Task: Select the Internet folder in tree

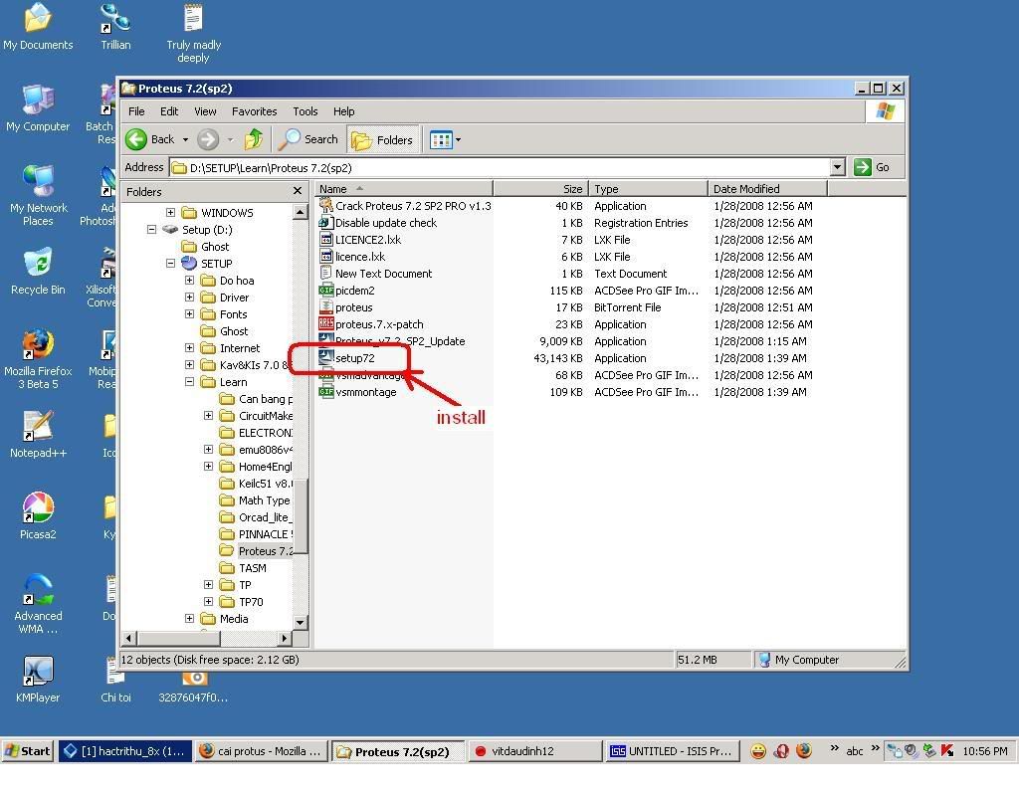Action: [239, 348]
